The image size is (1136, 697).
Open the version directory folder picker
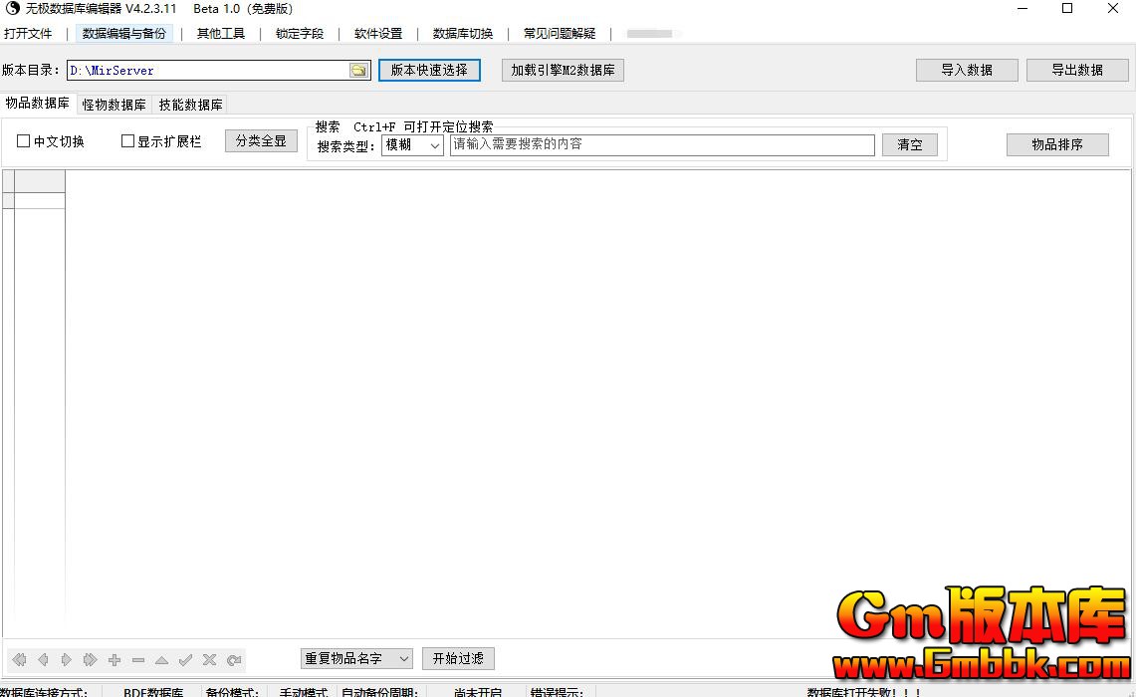[359, 70]
